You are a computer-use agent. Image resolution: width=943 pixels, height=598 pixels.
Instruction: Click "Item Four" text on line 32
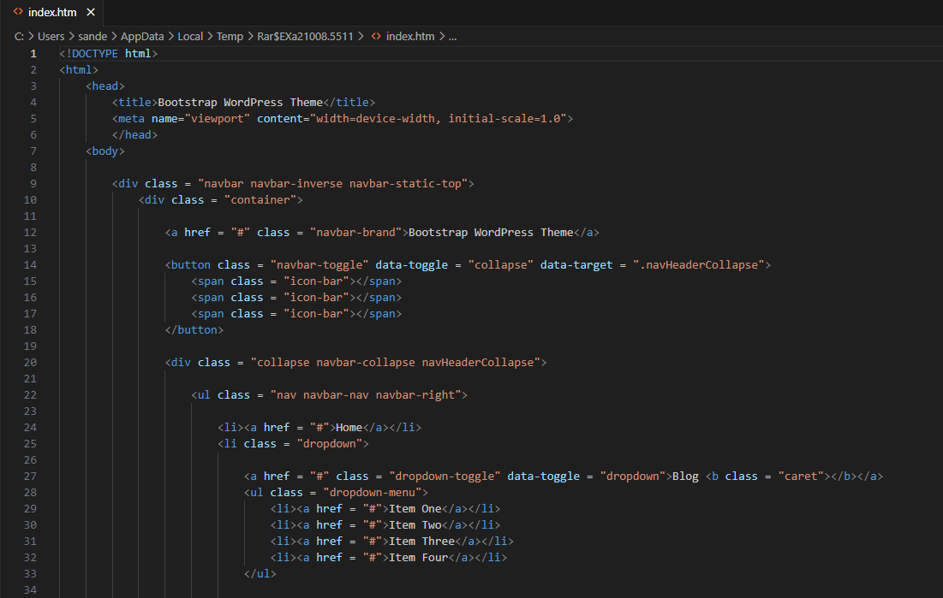tap(419, 557)
